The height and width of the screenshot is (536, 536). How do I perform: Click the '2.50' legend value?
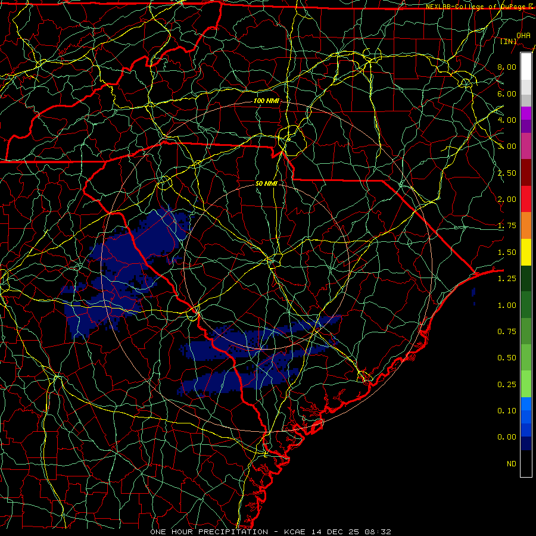point(507,173)
